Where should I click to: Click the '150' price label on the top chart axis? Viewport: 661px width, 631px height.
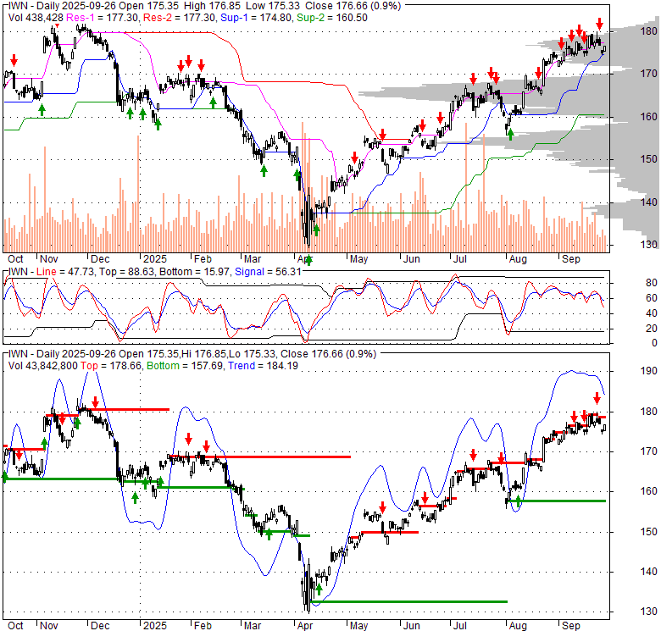pos(648,158)
